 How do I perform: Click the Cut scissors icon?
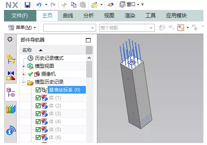click(x=64, y=5)
